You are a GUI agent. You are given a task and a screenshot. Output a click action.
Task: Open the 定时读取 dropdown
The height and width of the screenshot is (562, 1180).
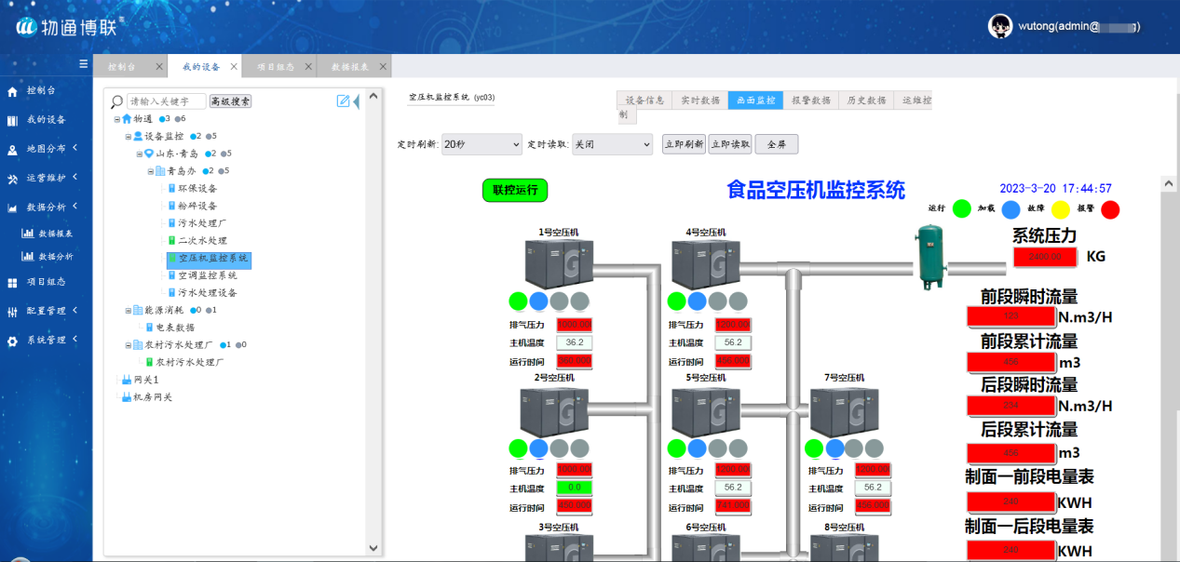[612, 144]
